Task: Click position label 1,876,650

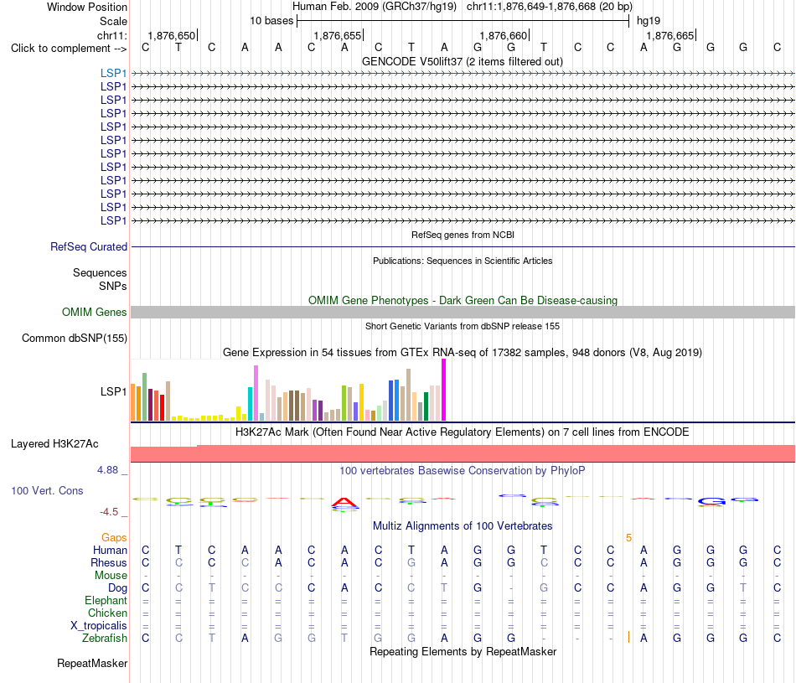Action: (x=172, y=35)
